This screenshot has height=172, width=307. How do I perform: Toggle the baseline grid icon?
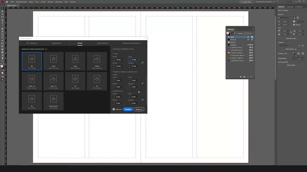298,54
